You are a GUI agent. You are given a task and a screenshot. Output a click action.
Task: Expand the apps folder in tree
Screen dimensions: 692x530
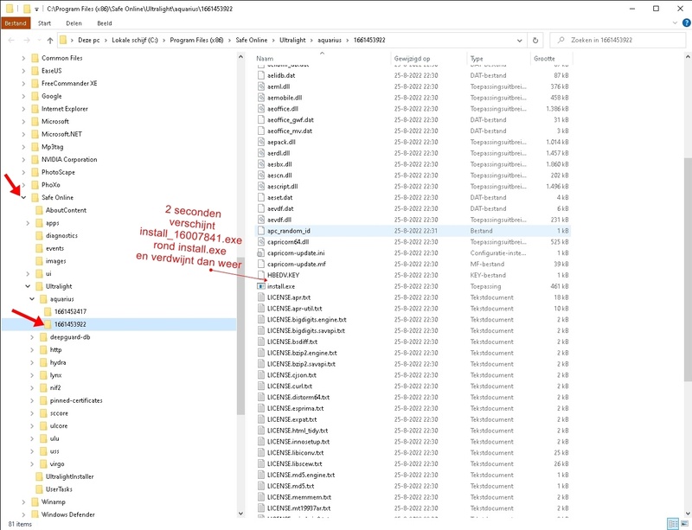(x=28, y=223)
